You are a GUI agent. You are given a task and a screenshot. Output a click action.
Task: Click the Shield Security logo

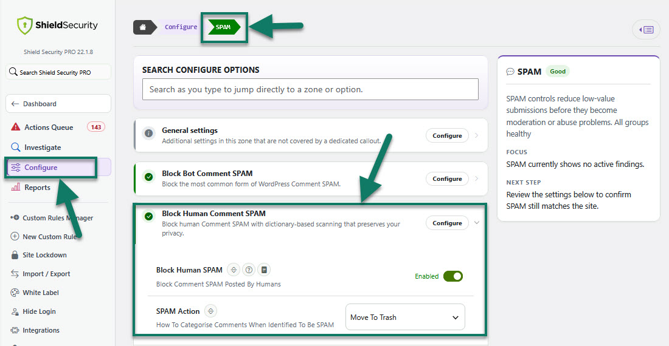[57, 25]
